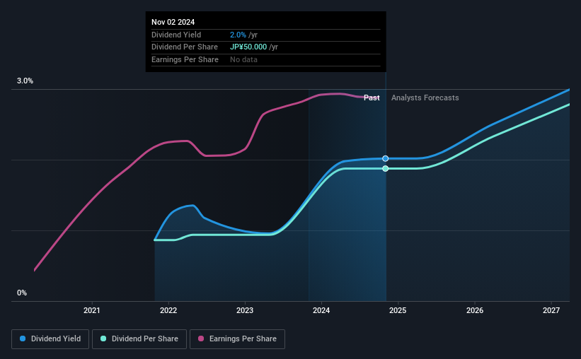Viewport: 581px width, 359px height.
Task: Toggle the Dividend Per Share legend button
Action: (139, 339)
